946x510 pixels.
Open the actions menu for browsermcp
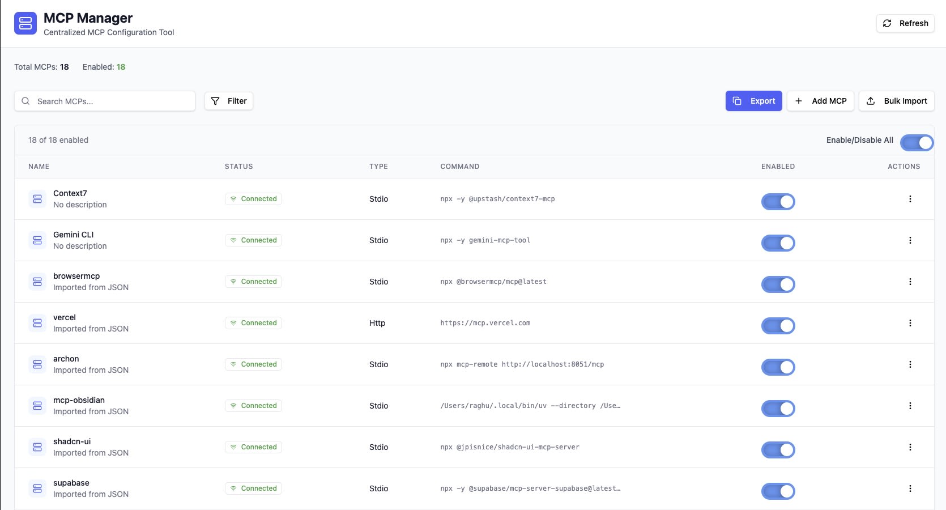click(910, 281)
